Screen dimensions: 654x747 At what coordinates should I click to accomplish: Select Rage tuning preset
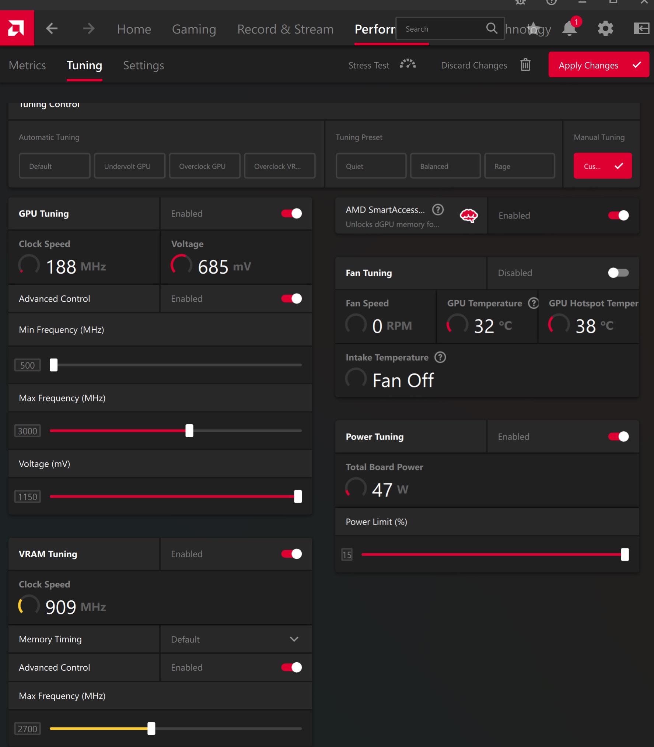point(520,166)
